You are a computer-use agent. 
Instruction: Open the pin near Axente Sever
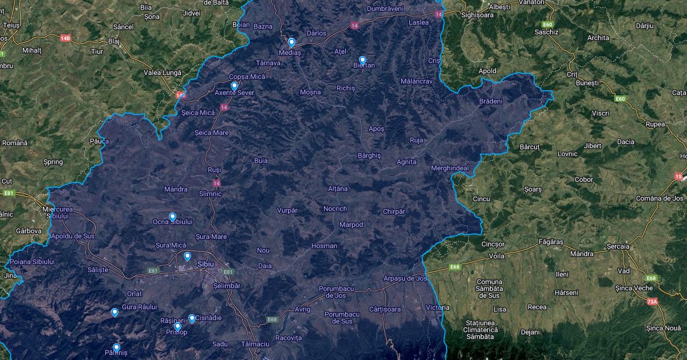pos(234,86)
